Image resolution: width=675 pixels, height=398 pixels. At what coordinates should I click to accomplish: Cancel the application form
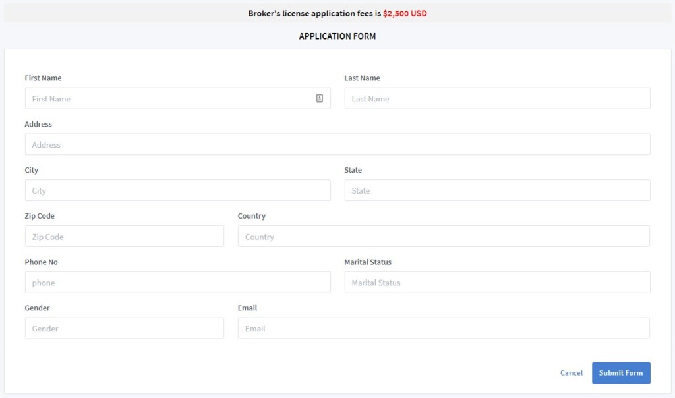tap(572, 372)
